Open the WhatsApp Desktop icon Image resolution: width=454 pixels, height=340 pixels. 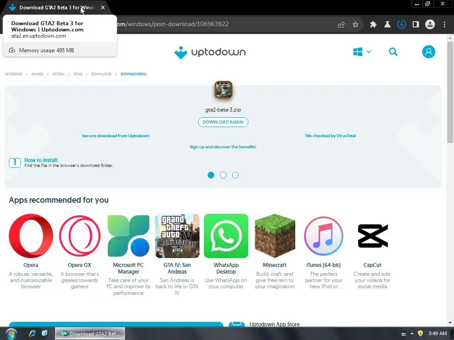coord(226,236)
